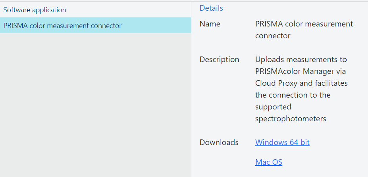This screenshot has height=177, width=368.
Task: Click the word spectrophotometers in description
Action: coord(291,119)
